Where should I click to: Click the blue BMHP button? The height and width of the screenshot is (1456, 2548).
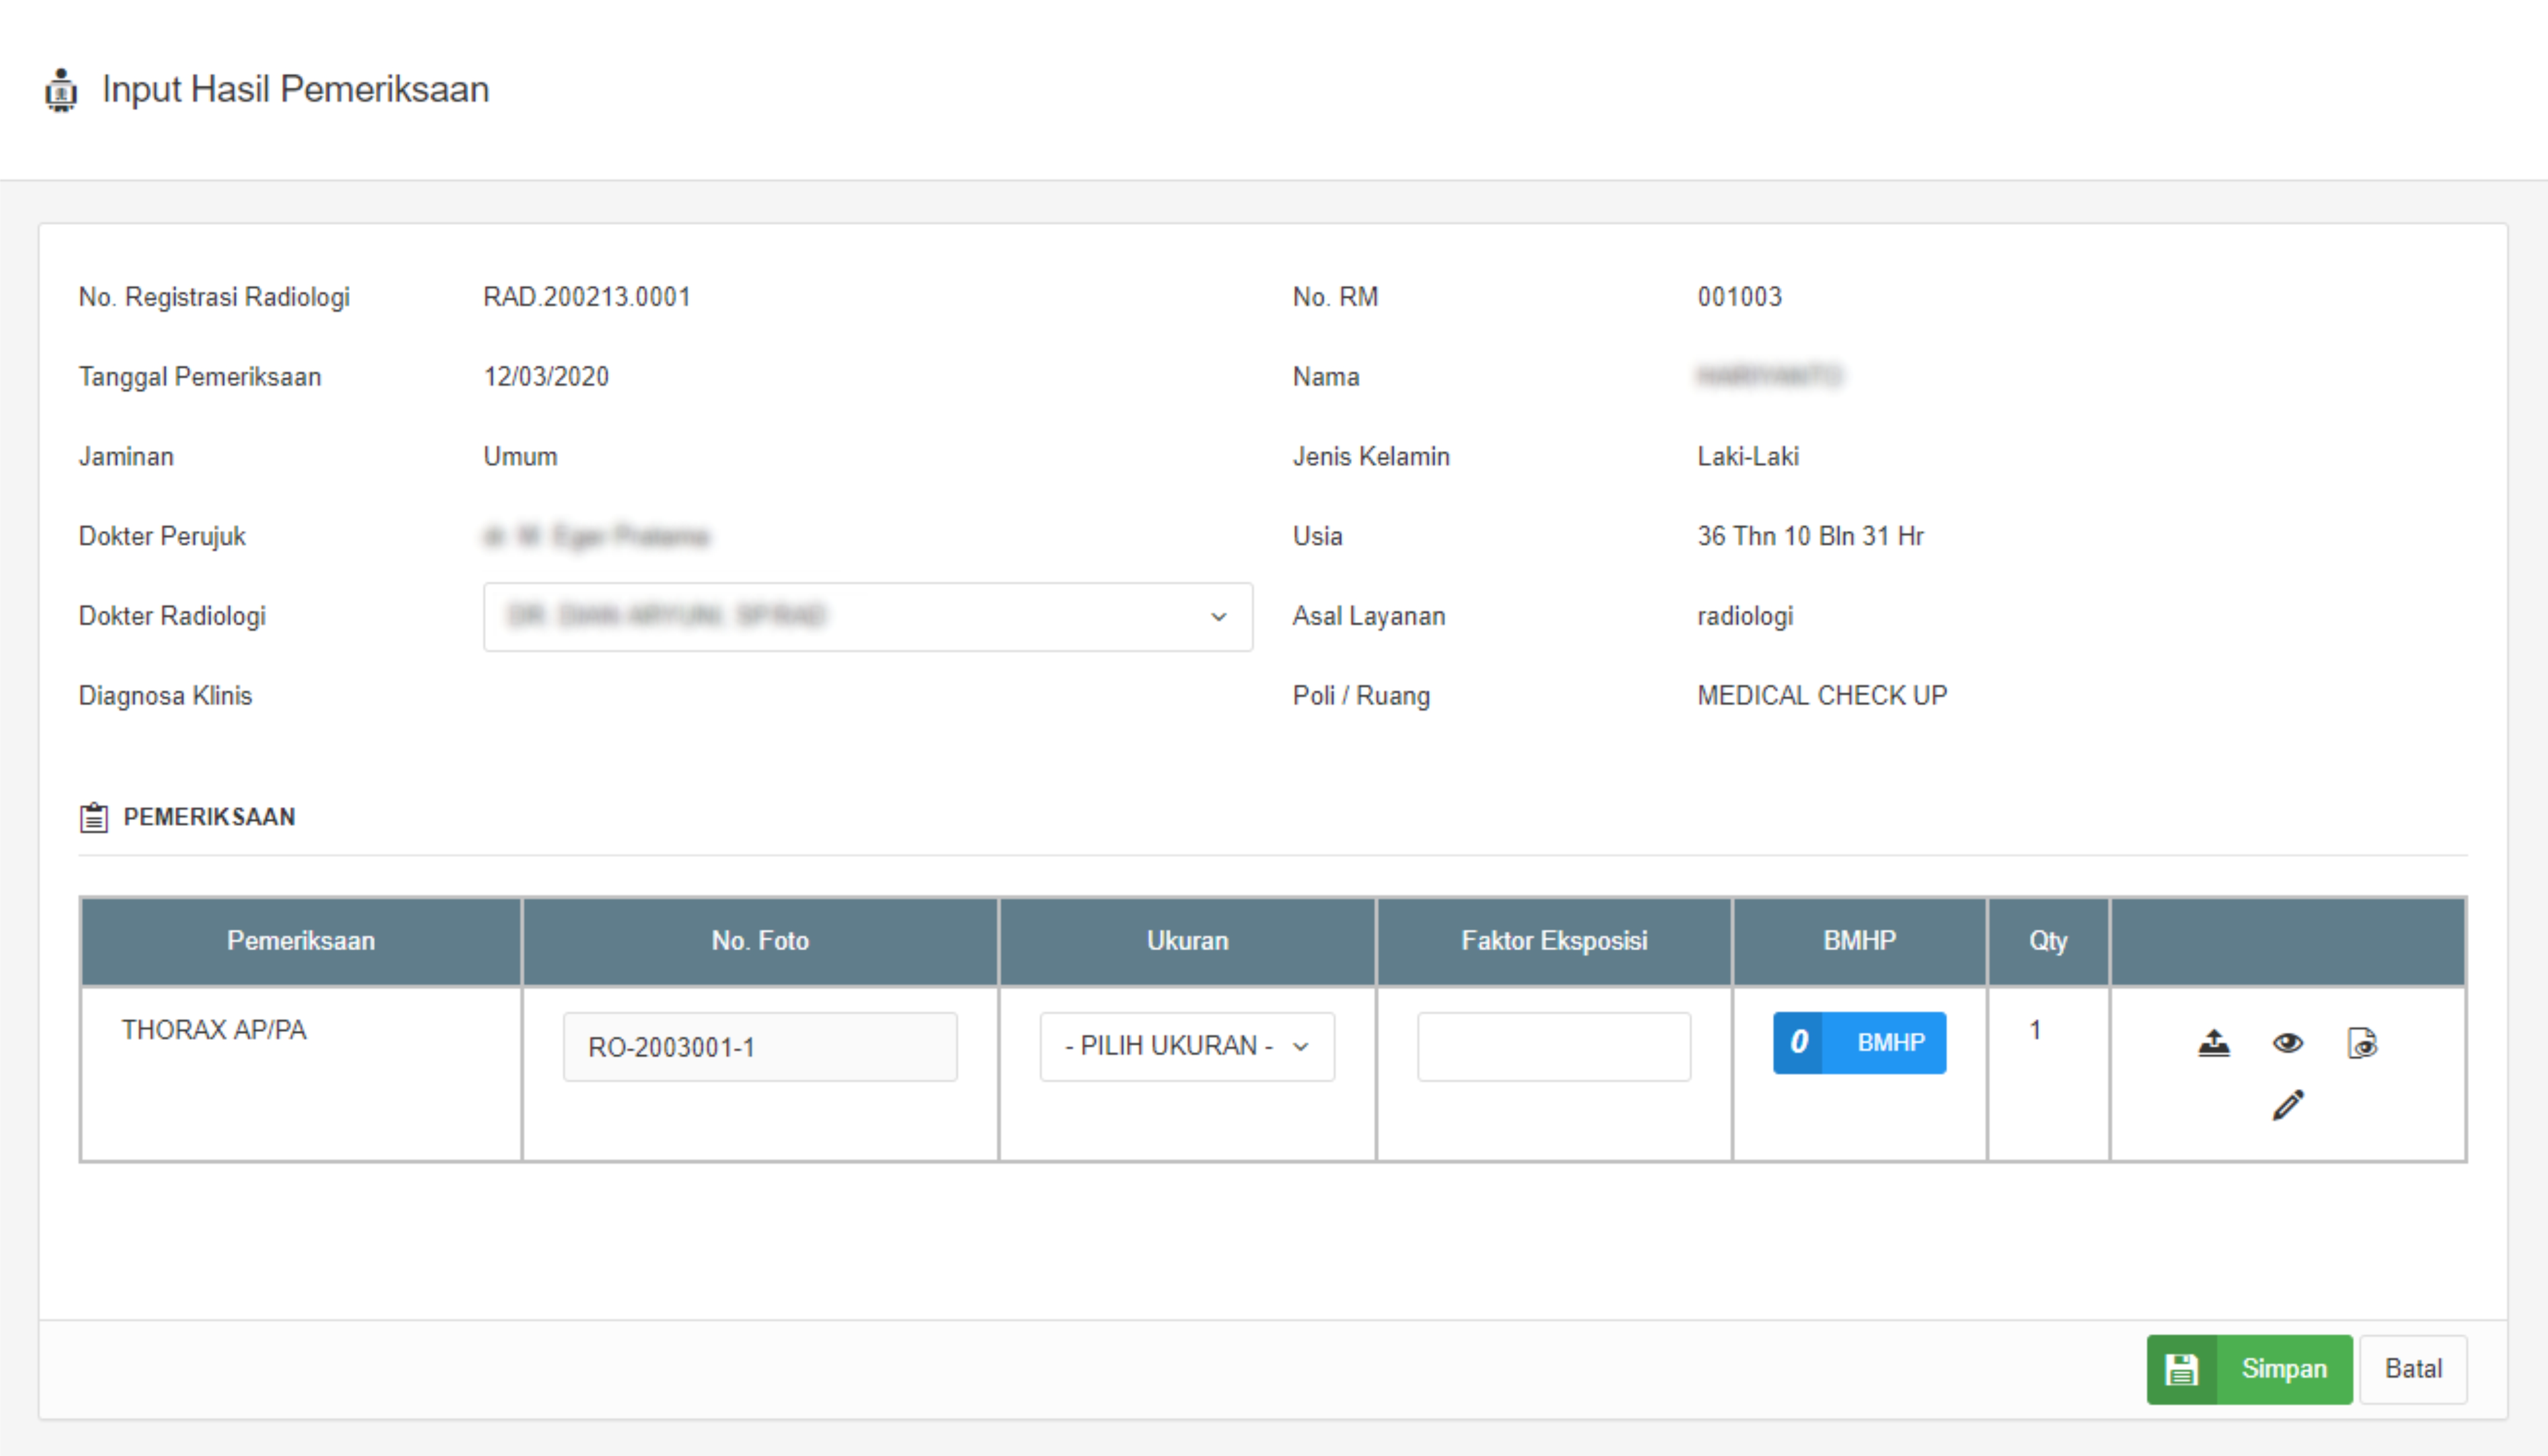1890,1043
